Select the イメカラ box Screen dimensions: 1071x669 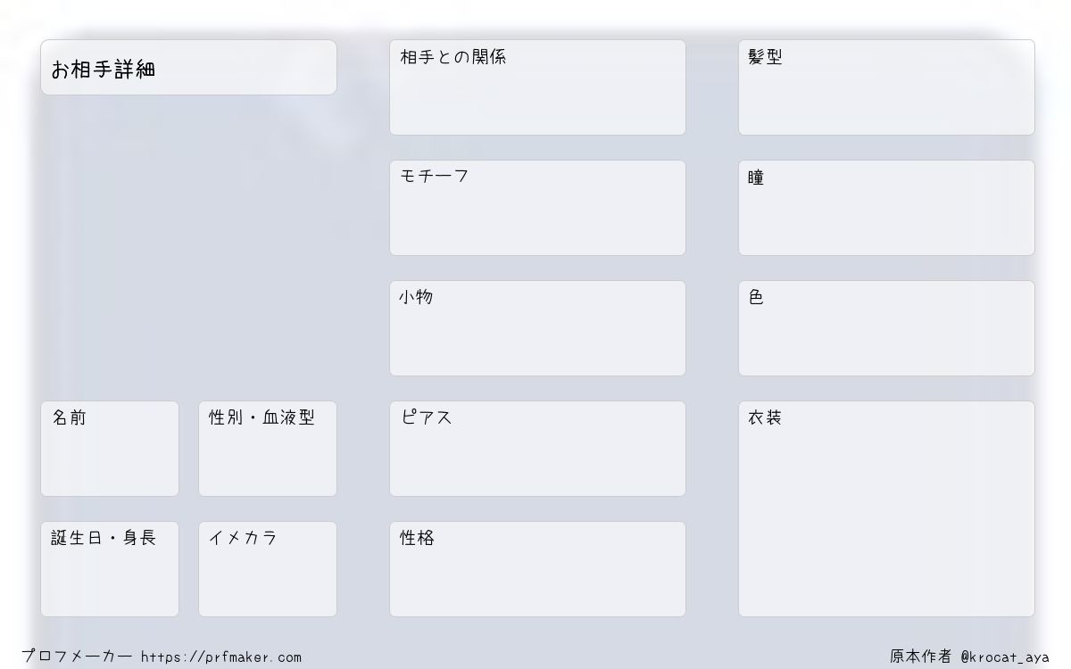point(268,569)
